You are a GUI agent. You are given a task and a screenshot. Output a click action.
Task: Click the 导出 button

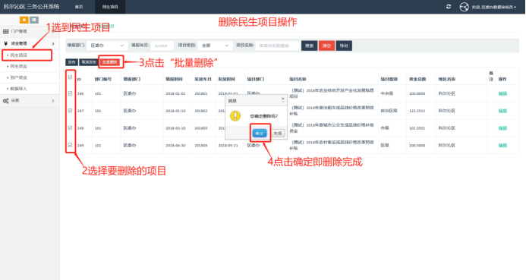tap(344, 46)
